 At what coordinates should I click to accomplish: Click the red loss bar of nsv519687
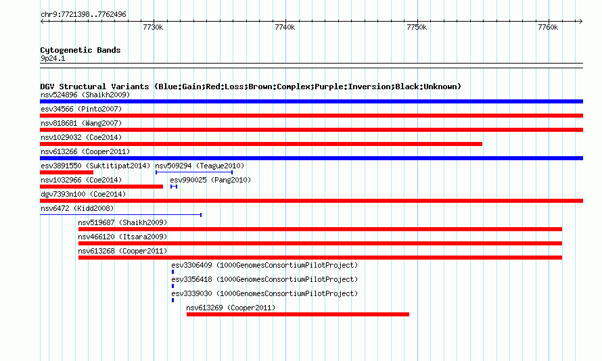tap(320, 229)
